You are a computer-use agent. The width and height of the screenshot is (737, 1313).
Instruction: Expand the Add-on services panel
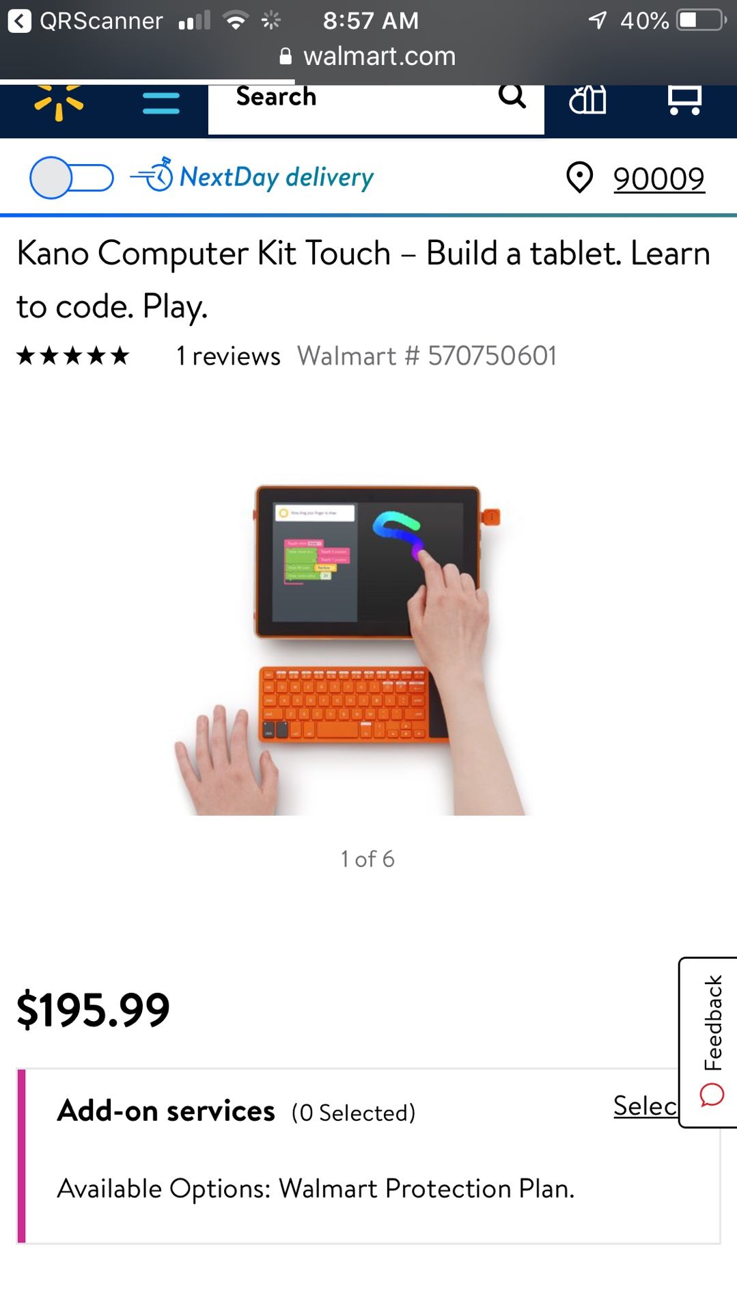click(x=369, y=1156)
